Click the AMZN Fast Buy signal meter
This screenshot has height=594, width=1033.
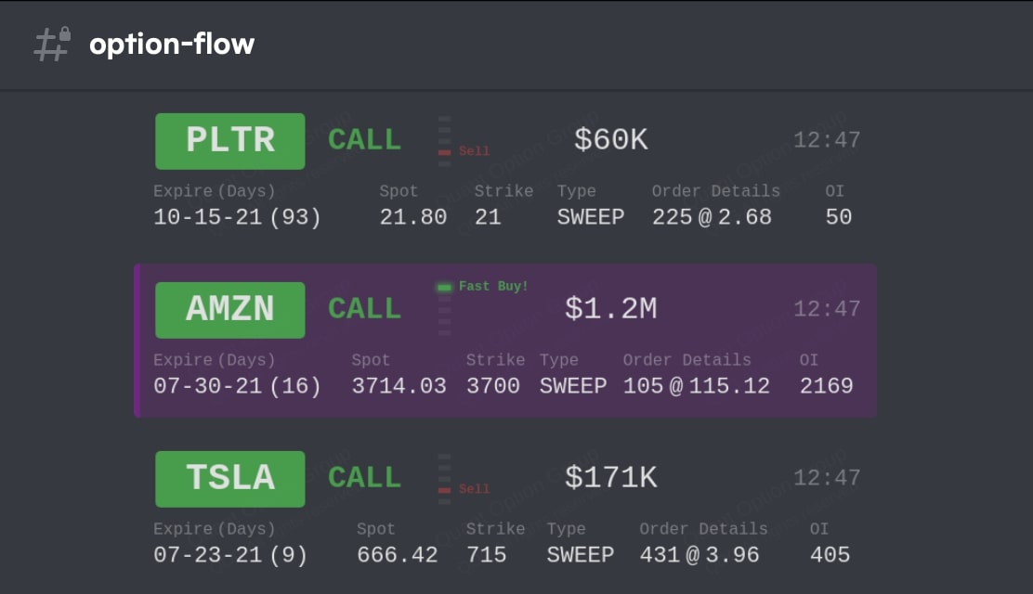tap(445, 309)
